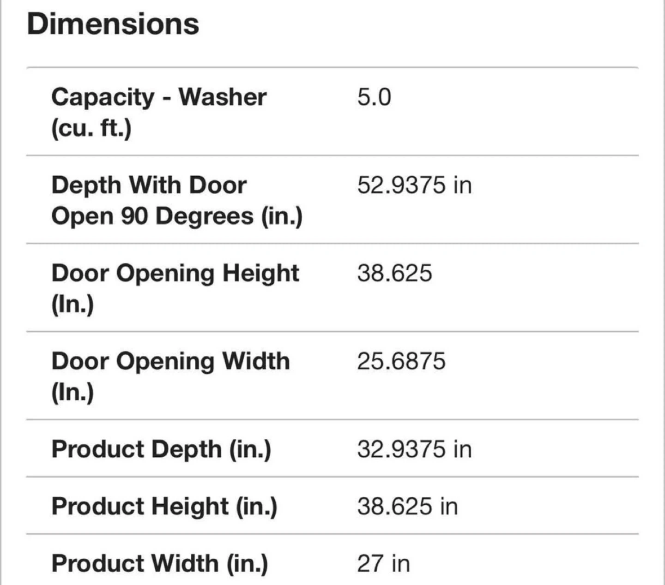Click the Door Opening Width (In.) label
665x585 pixels.
(170, 376)
